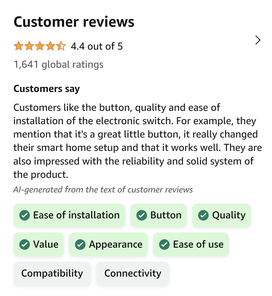Tap the Value chip checkmark icon
The image size is (272, 296).
tap(25, 244)
